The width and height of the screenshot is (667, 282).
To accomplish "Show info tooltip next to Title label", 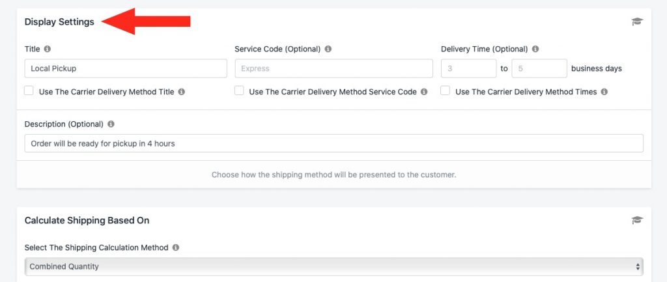I will point(47,49).
